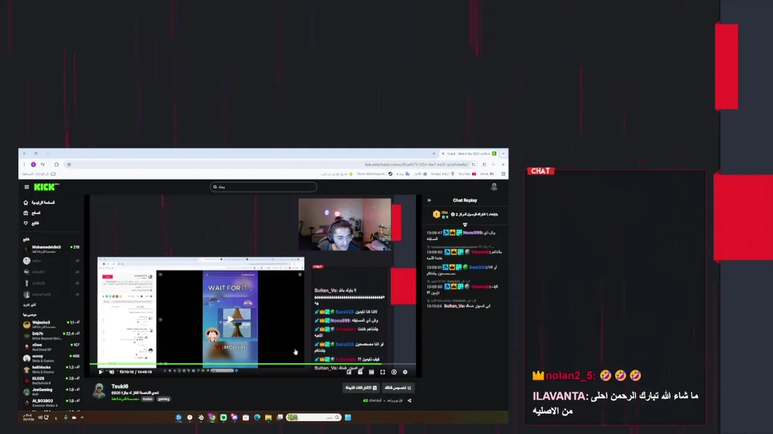Screen dimensions: 773x434
Task: Focus the Kick search box
Action: [263, 187]
